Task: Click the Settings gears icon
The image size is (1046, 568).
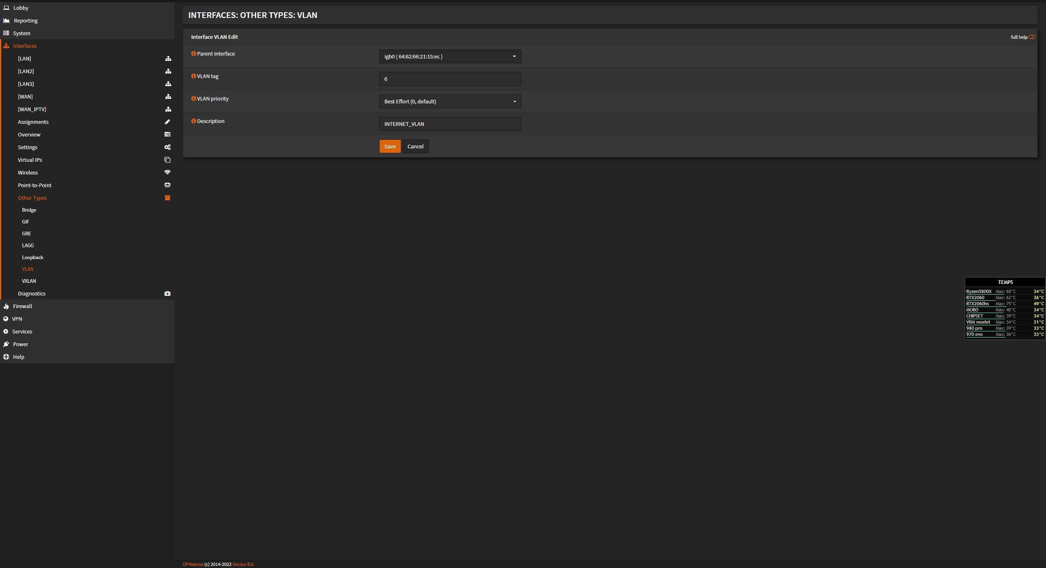Action: (167, 147)
